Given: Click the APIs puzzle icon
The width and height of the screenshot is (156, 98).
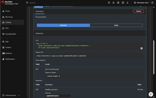Looking at the screenshot, I should point(3,28).
